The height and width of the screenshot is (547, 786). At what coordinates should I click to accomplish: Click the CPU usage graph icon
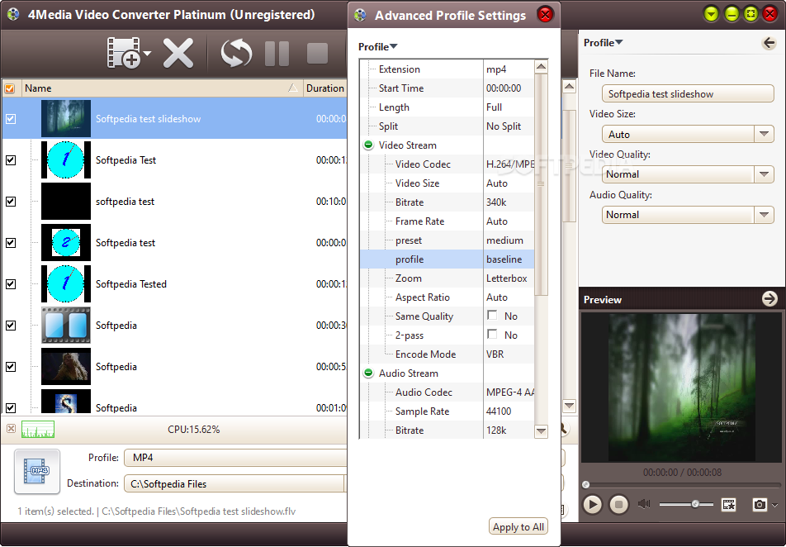(38, 429)
